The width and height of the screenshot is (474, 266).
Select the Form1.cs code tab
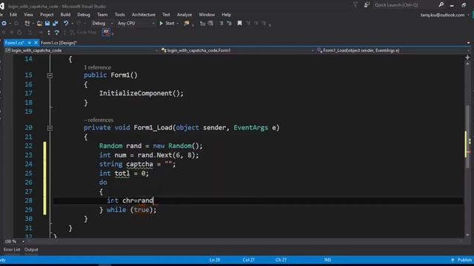click(14, 43)
